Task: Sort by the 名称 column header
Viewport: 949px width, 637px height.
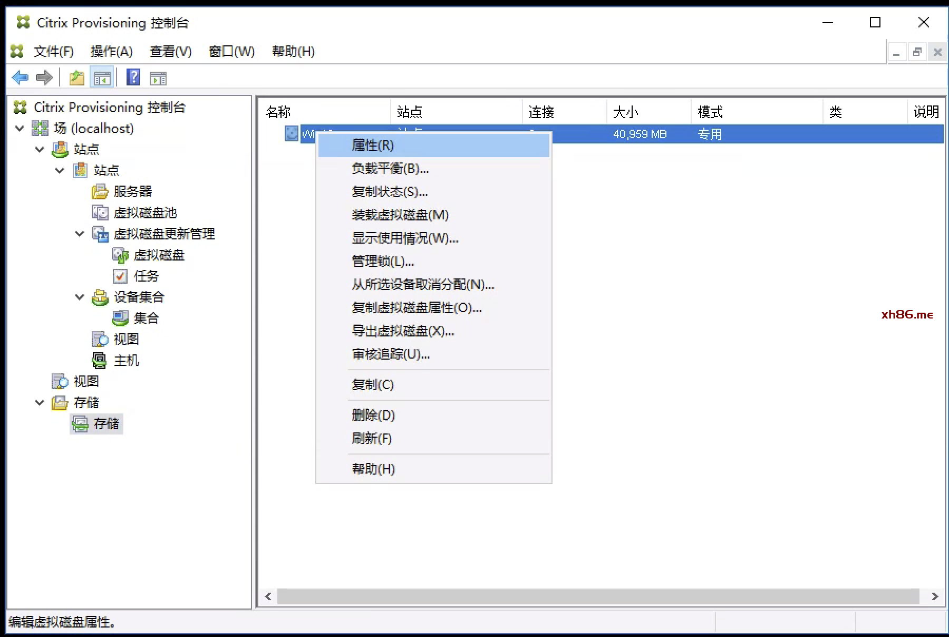Action: point(325,112)
